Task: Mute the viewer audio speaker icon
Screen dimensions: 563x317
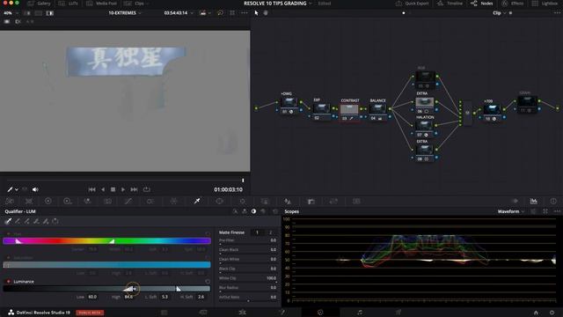Action: [35, 189]
